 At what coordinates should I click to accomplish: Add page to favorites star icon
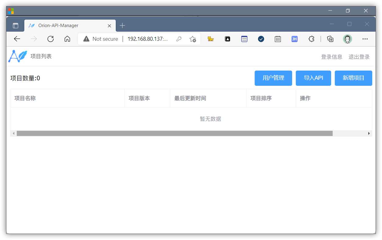click(193, 39)
